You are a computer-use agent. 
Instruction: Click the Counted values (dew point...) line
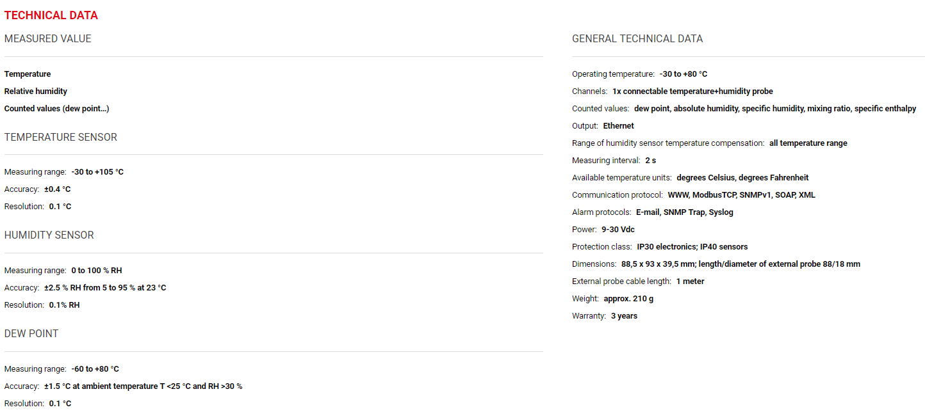pos(57,109)
